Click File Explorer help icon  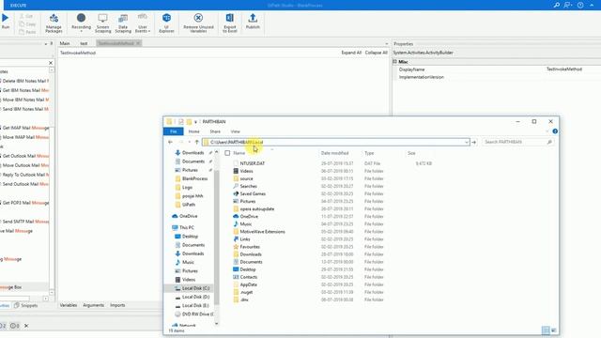555,131
